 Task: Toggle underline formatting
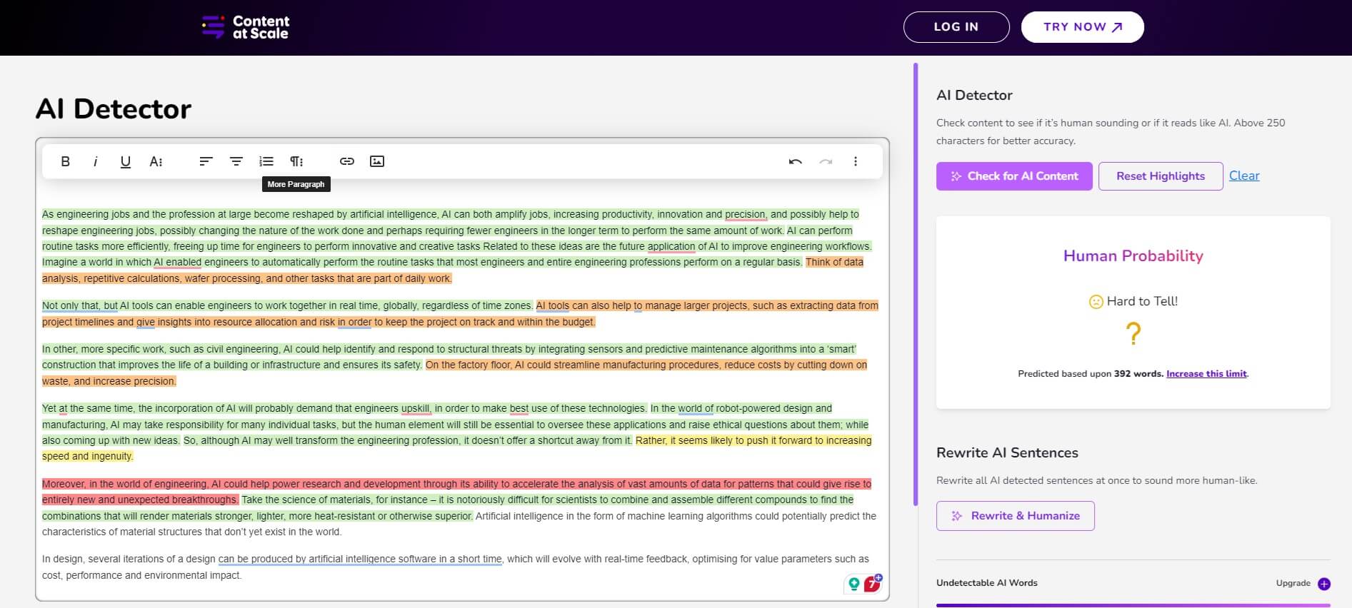tap(126, 161)
